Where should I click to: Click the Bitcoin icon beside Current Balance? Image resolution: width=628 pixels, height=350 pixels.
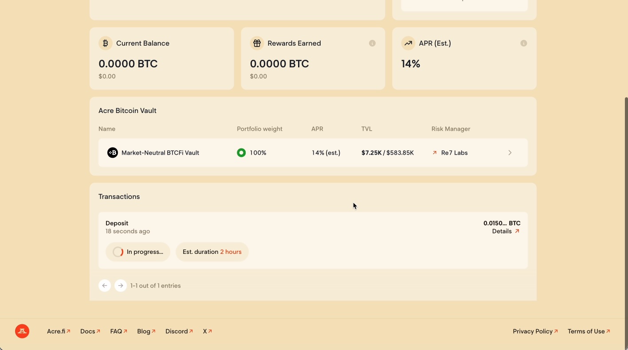[106, 43]
